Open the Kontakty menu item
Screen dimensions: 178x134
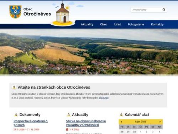tap(157, 24)
